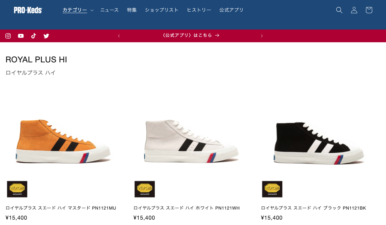The height and width of the screenshot is (225, 386).
Task: Visit the Instagram page icon
Action: [8, 36]
